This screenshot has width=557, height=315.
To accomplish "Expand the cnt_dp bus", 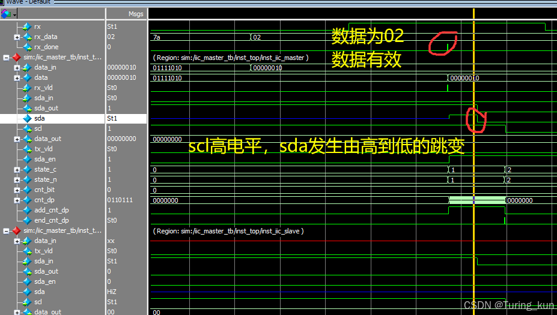I will point(17,200).
